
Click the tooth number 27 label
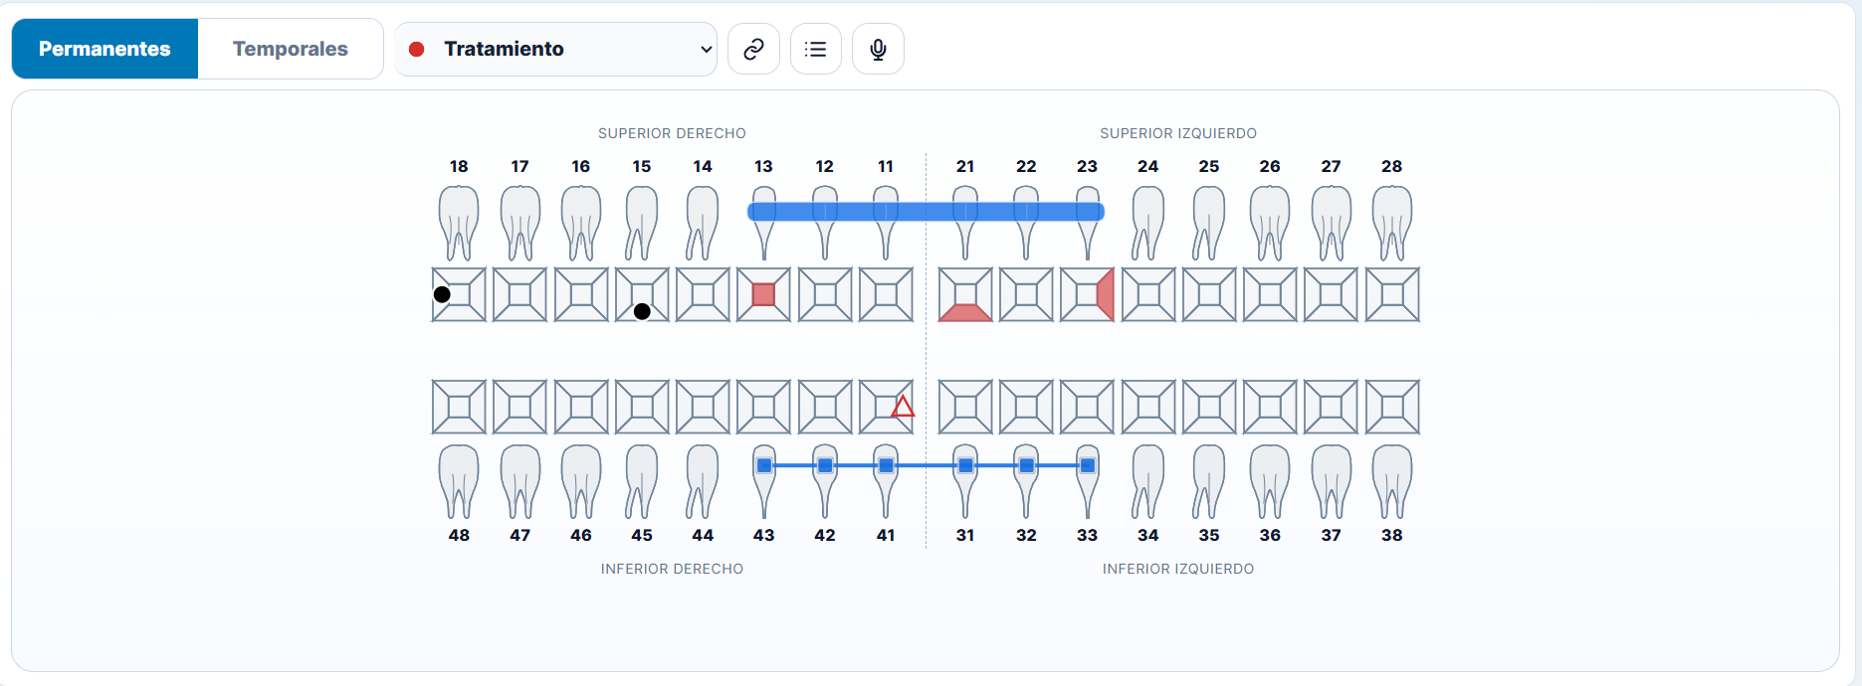click(1332, 166)
